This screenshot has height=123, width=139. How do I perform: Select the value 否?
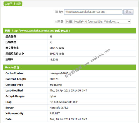pos(51,36)
